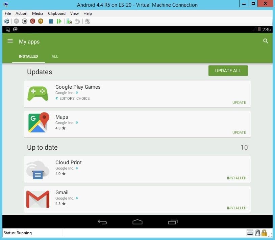Click the INSTALLED label for Gmail
Image resolution: width=275 pixels, height=240 pixels.
point(236,208)
